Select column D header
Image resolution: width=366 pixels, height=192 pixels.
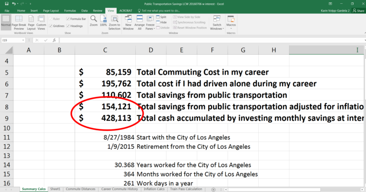point(151,50)
